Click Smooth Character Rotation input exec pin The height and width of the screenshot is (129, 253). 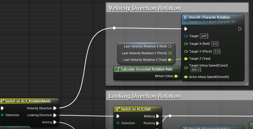click(x=186, y=29)
